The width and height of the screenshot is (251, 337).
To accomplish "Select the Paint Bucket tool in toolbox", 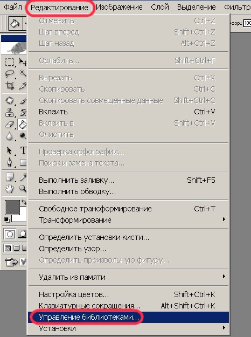I will pos(22,125).
